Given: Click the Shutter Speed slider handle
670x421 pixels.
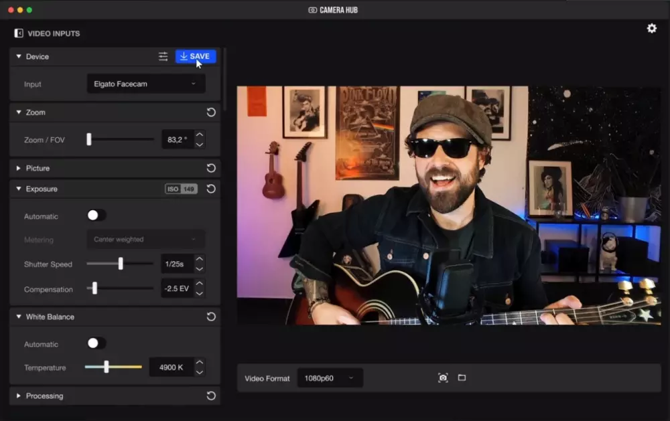Looking at the screenshot, I should coord(121,264).
